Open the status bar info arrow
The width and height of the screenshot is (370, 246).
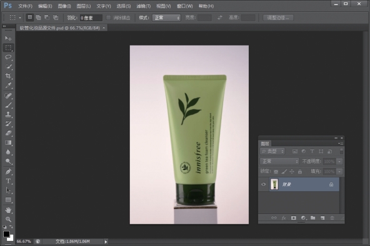(106, 242)
